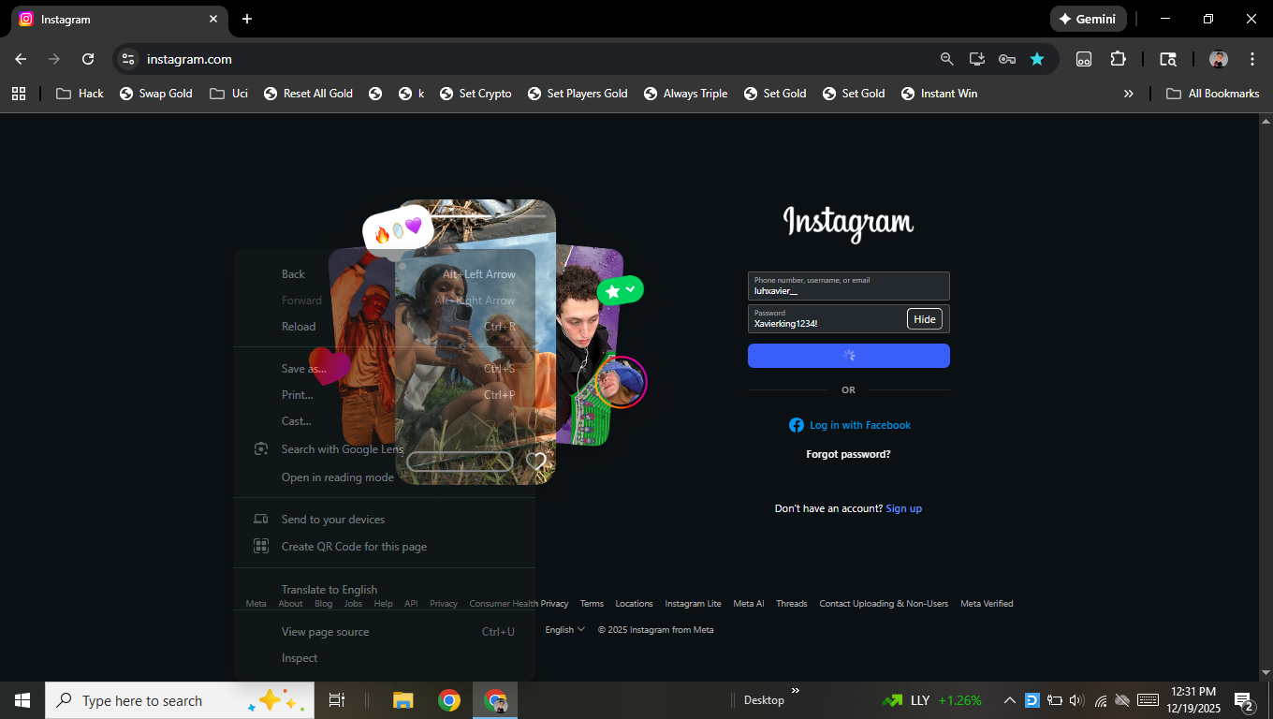Open the Swap Gold bookmark

point(155,94)
